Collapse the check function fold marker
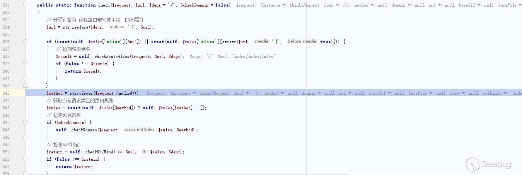The image size is (522, 175). 25,5
